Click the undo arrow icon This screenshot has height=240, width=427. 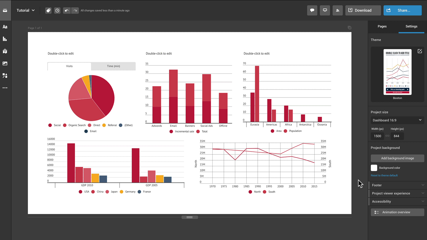(x=67, y=10)
